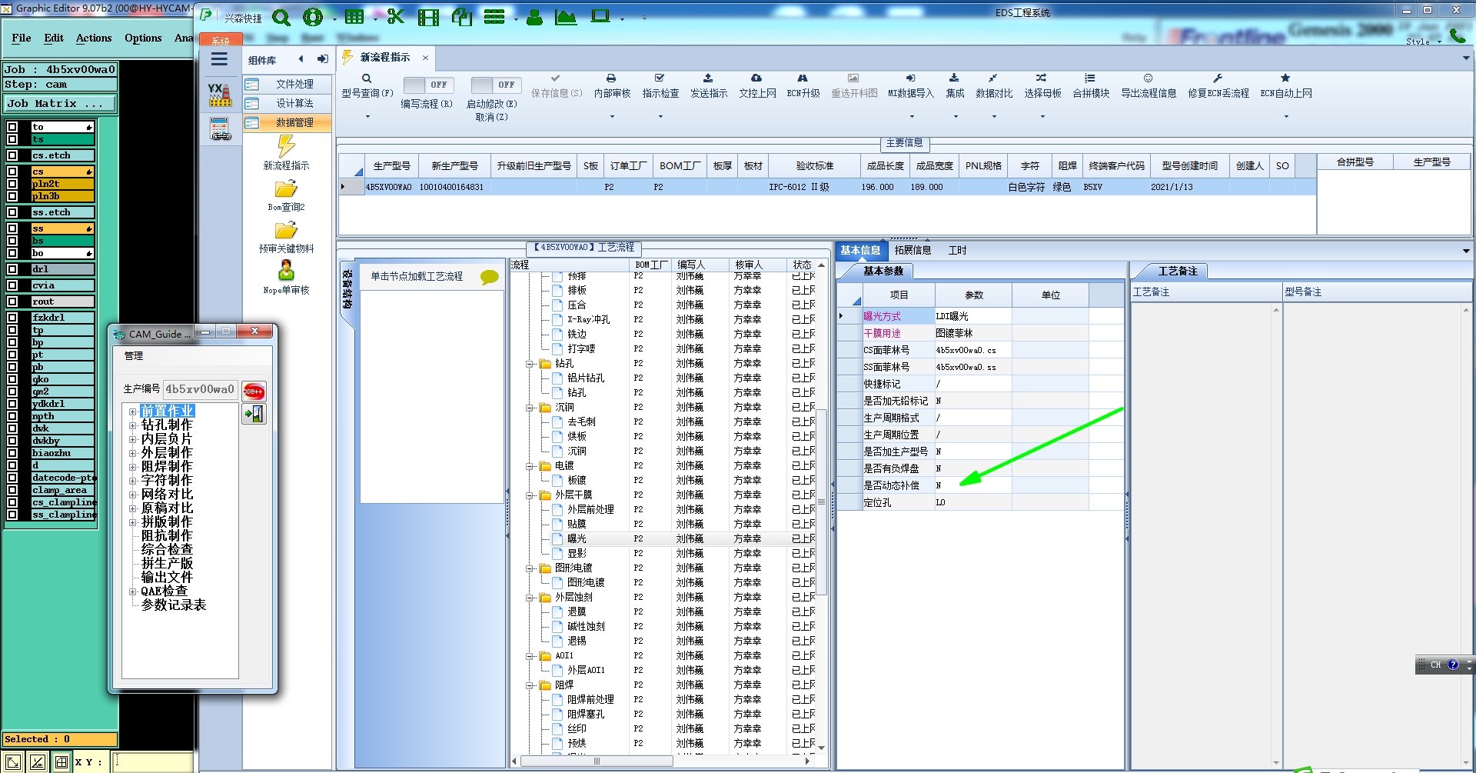
Task: Click 修复ECN丢流程 wrench button
Action: coord(1218,85)
